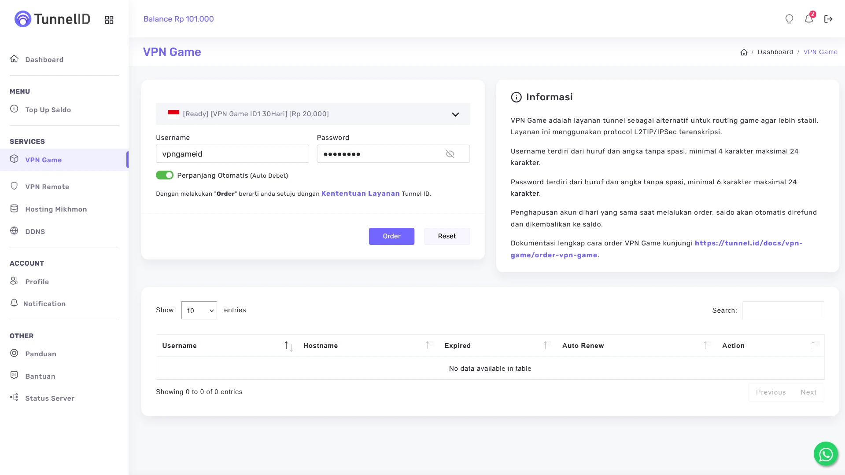Click VPN Game in the breadcrumb
Viewport: 845px width, 475px height.
(x=820, y=52)
